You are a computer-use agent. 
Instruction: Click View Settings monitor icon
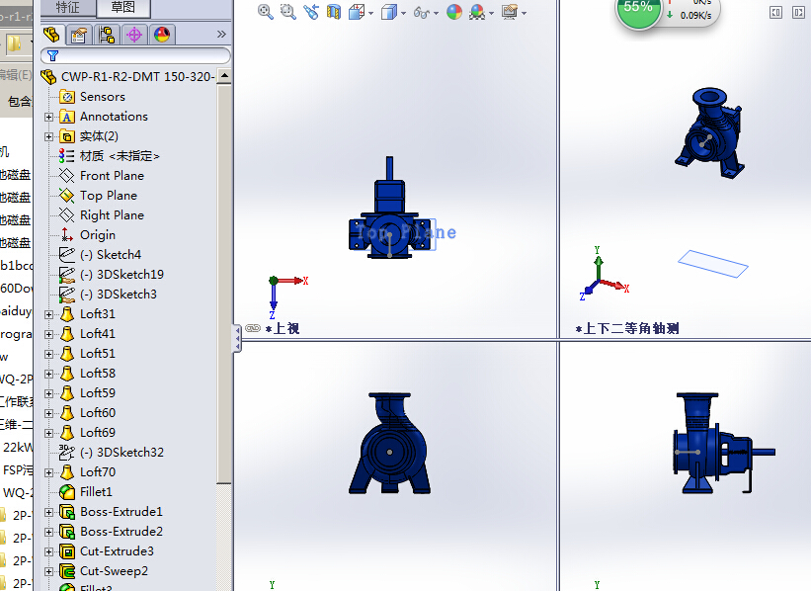510,12
